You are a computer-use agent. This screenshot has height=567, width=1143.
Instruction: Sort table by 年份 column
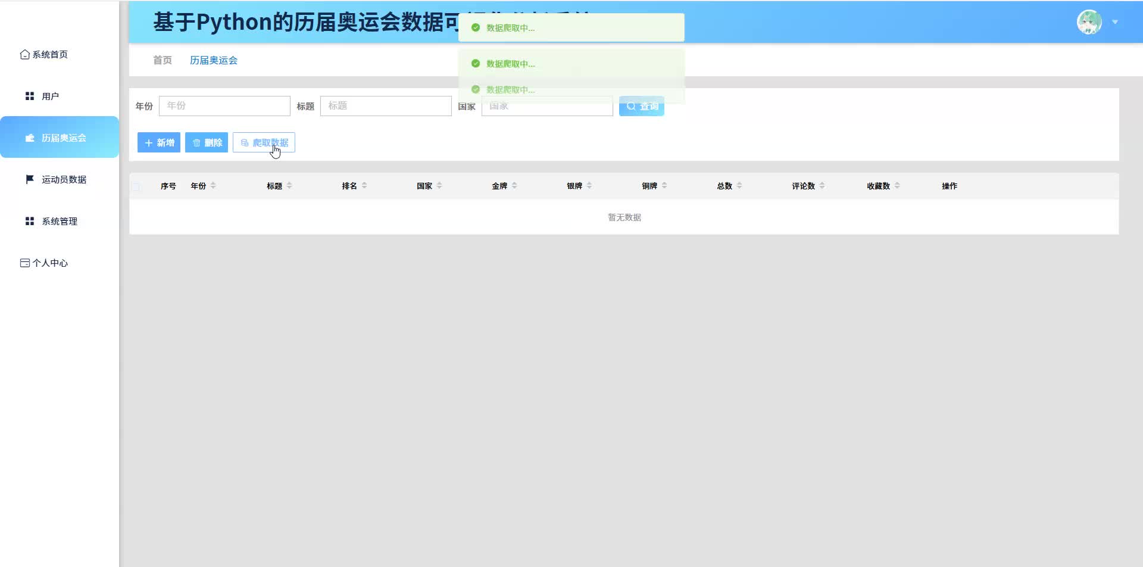coord(213,186)
